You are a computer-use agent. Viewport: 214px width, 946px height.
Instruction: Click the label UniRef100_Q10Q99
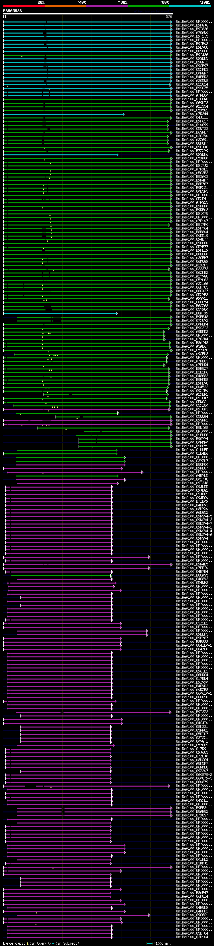coord(192,125)
